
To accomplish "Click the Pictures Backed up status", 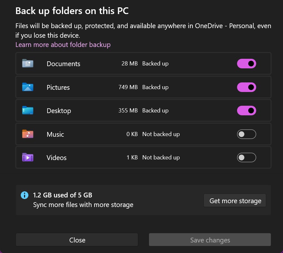I will [155, 87].
